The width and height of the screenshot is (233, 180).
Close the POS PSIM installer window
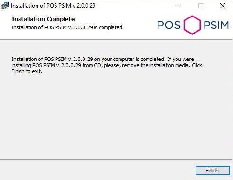tap(223, 6)
